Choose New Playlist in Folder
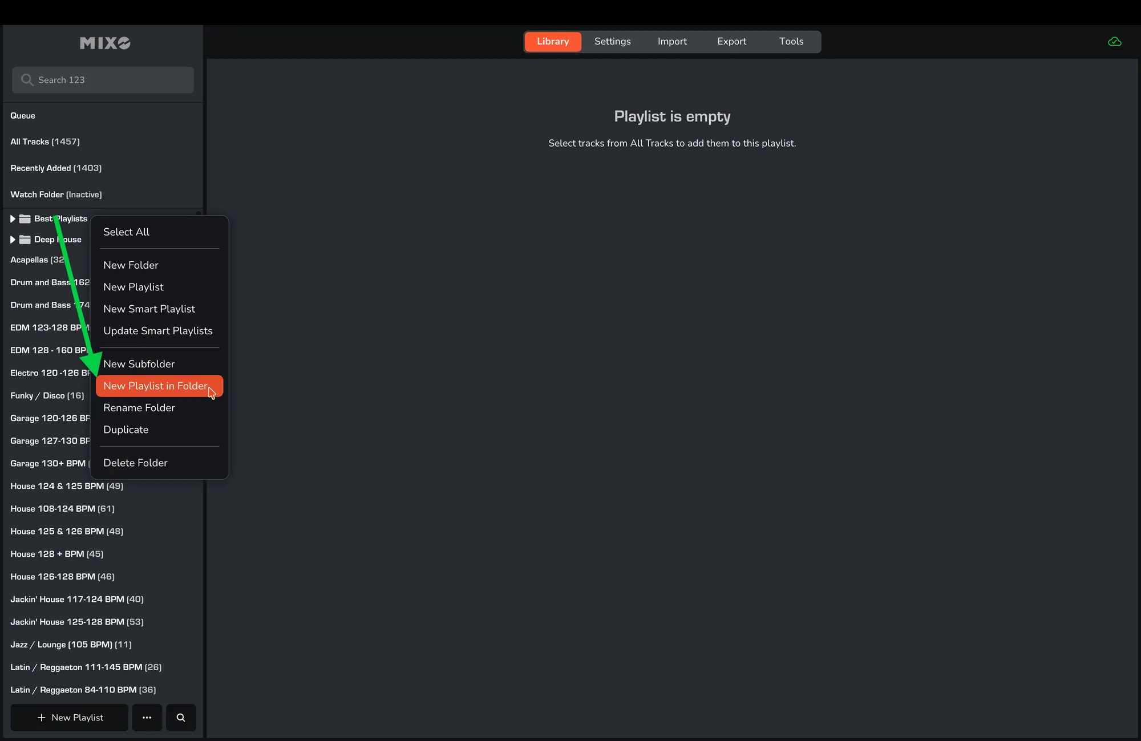 point(155,386)
